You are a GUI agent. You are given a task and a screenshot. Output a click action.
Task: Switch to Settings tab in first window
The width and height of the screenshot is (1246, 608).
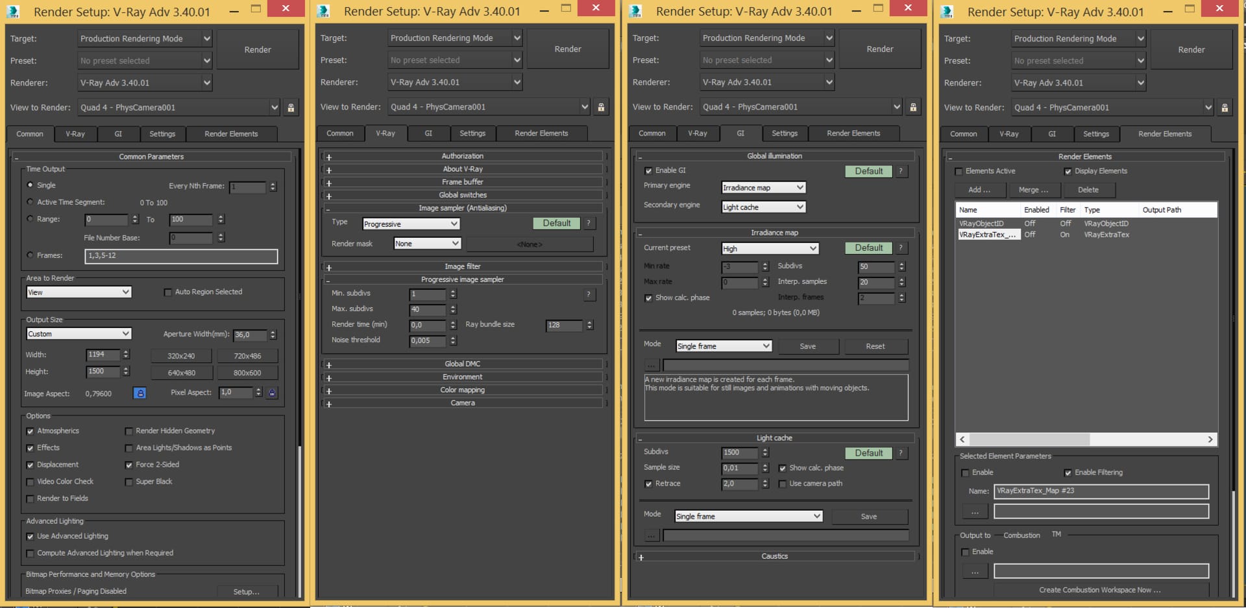(162, 134)
